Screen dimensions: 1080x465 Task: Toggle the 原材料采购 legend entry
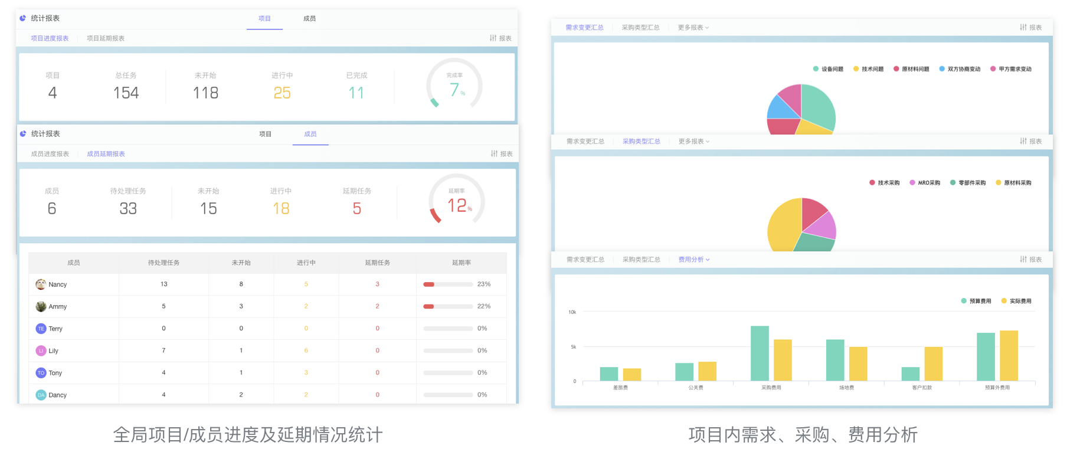point(1013,183)
